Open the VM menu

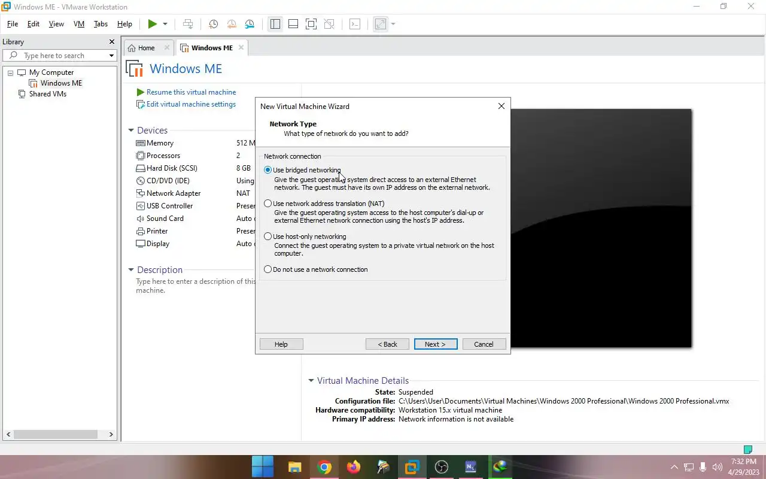pyautogui.click(x=79, y=24)
